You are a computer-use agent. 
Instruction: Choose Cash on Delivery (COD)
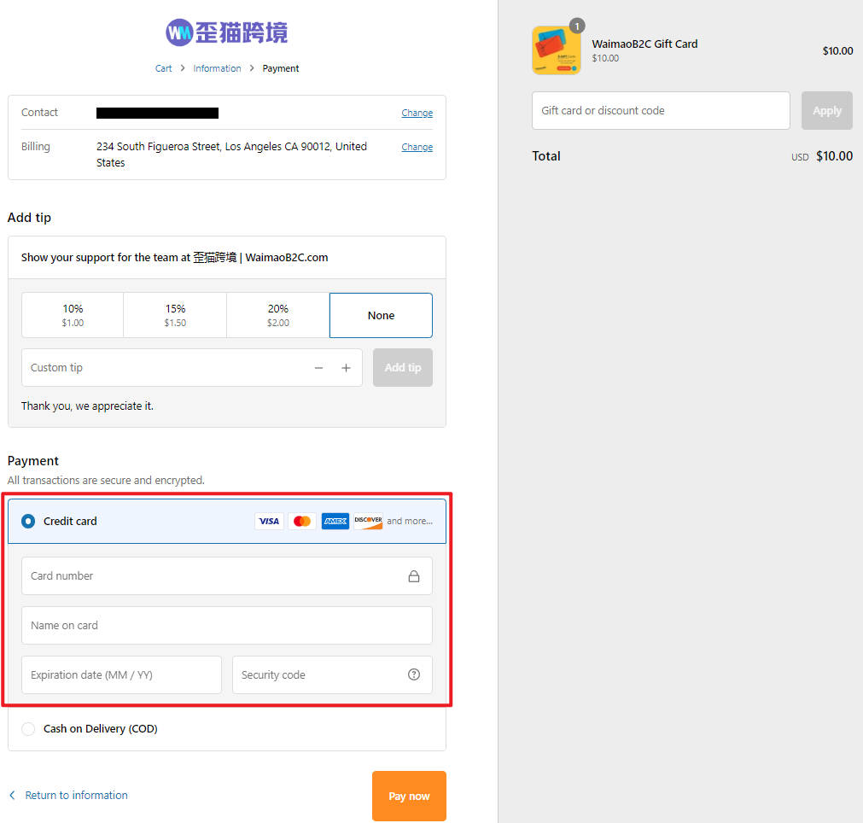(28, 728)
